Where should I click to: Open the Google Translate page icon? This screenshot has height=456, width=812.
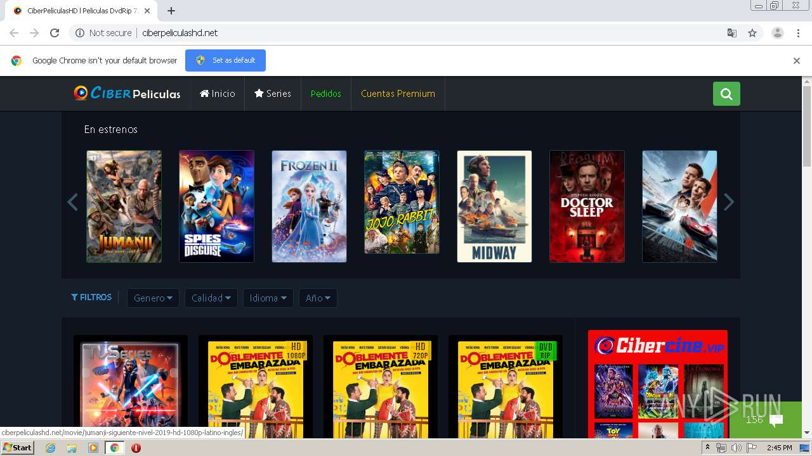(732, 33)
